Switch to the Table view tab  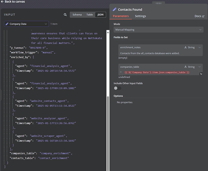[x=89, y=15]
